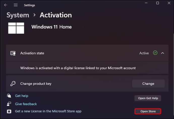Click the Activation breadcrumb title
The width and height of the screenshot is (174, 119).
click(x=56, y=15)
